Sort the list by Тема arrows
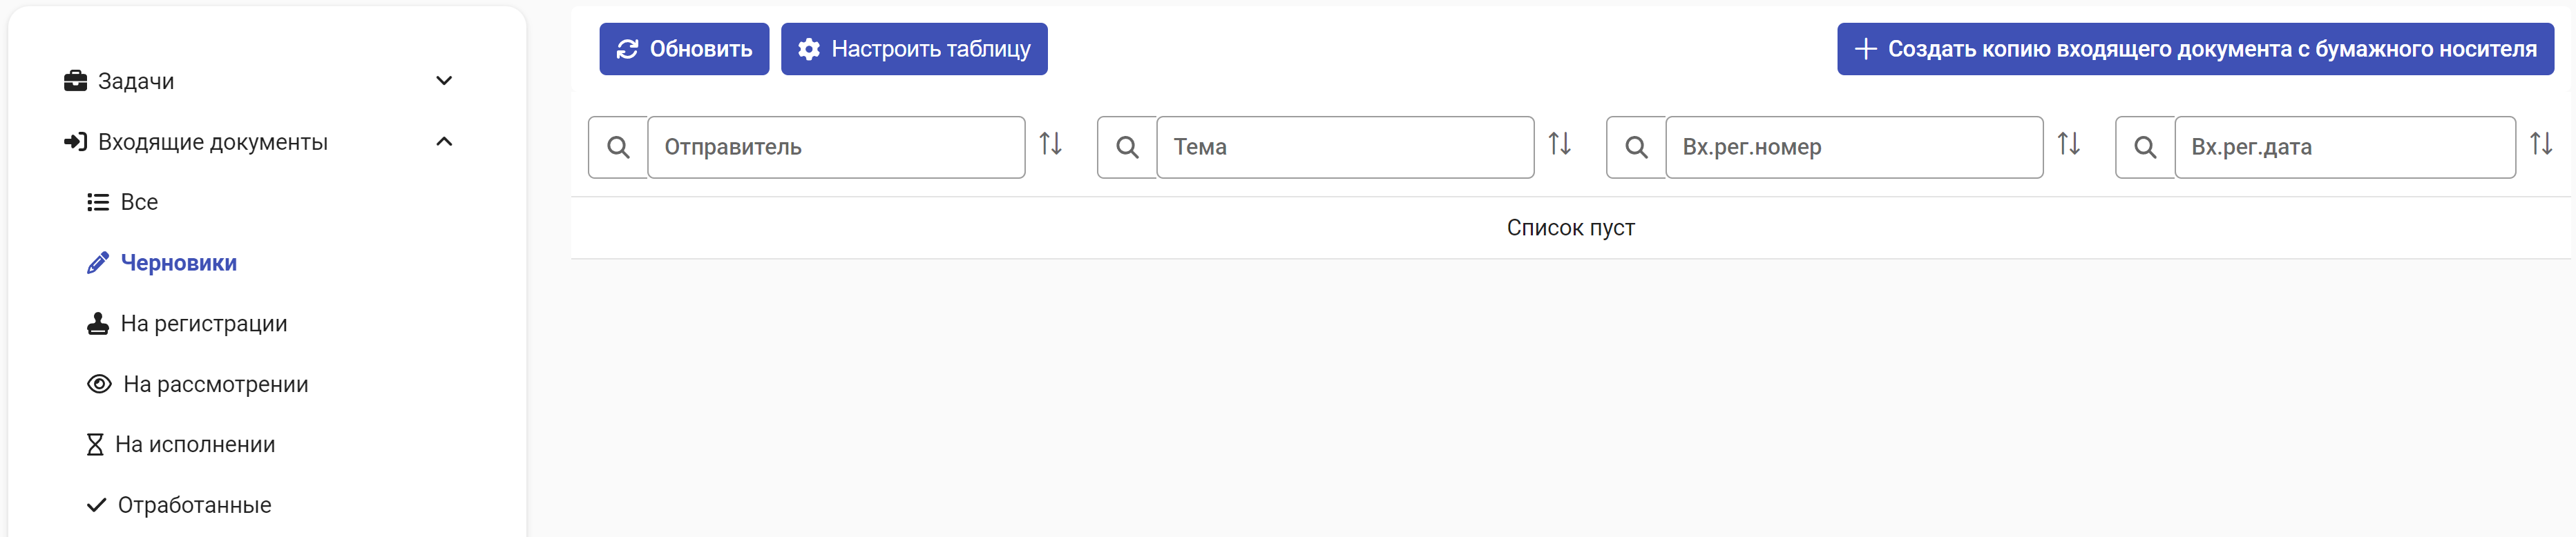The image size is (2576, 537). click(1559, 144)
